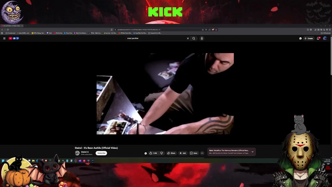
Task: Open the apps grid in bookmarks bar
Action: (x=2, y=33)
